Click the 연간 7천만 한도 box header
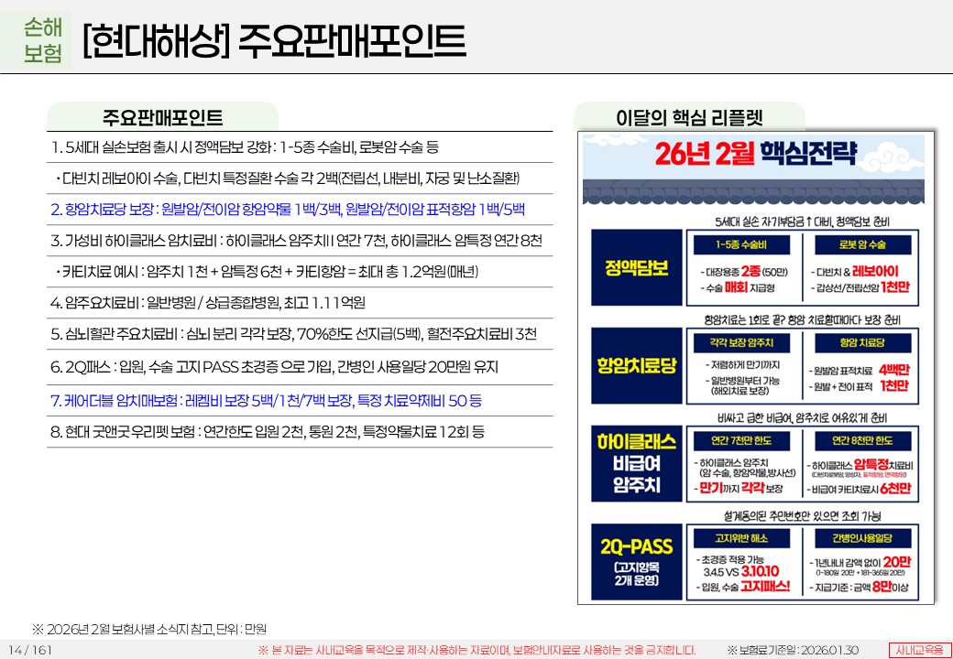Screen dimensions: 953x659 [x=741, y=439]
